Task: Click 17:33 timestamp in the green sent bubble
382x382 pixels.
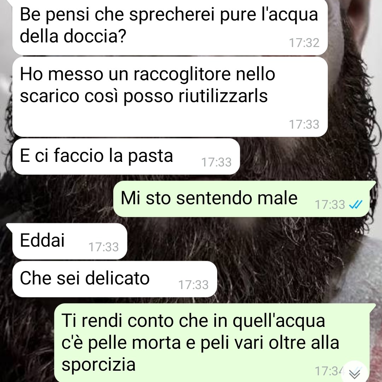Action: (x=330, y=205)
